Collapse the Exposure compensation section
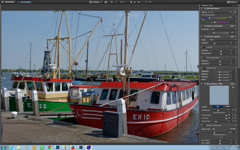The height and width of the screenshot is (150, 240). 202,26
